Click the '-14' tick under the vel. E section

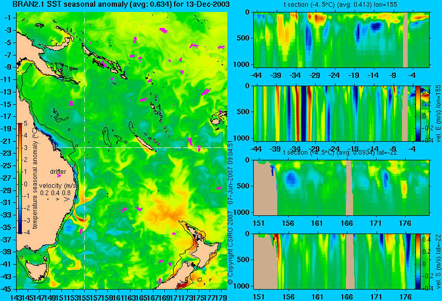pos(373,149)
